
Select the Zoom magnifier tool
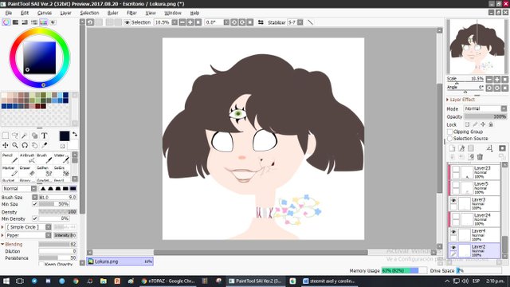[x=15, y=145]
